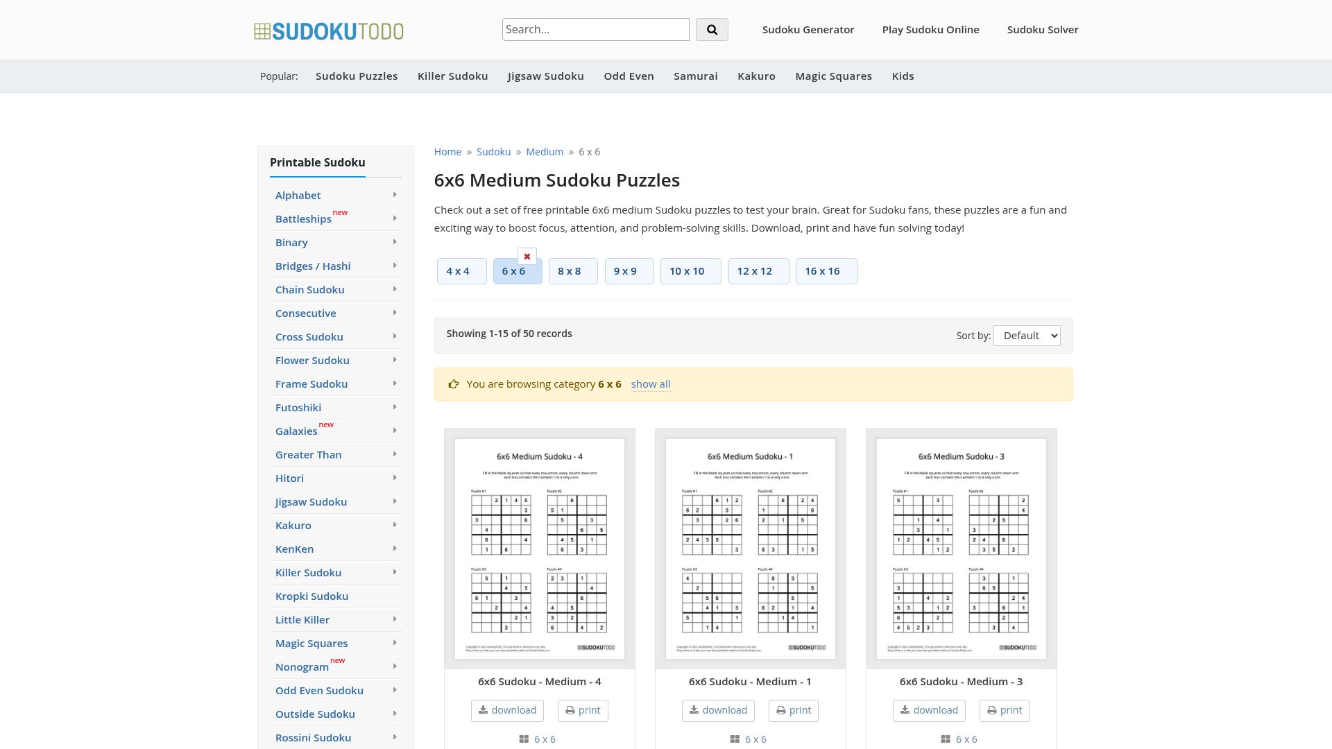Screen dimensions: 1332x749
Task: Open the Sudoku Solver link
Action: click(x=1043, y=30)
